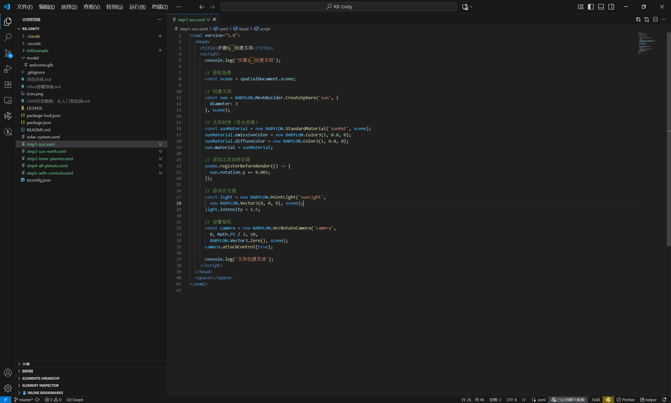Image resolution: width=671 pixels, height=403 pixels.
Task: Click the JSAR item in the status bar
Action: 596,399
